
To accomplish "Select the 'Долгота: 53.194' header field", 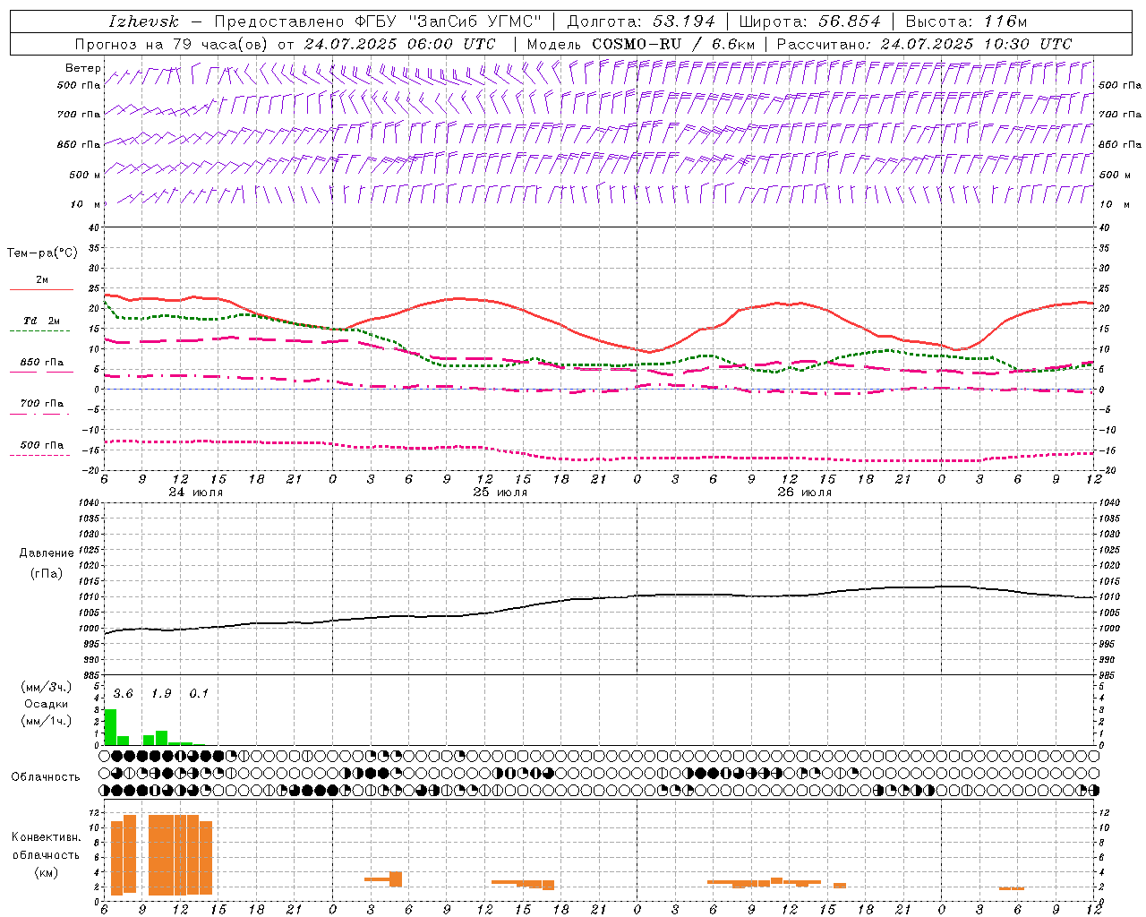I will click(x=640, y=21).
